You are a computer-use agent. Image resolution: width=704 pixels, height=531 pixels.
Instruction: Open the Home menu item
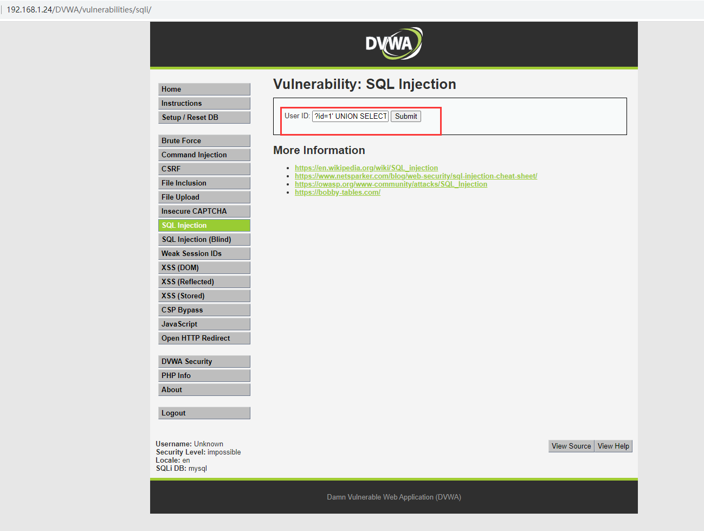[204, 89]
